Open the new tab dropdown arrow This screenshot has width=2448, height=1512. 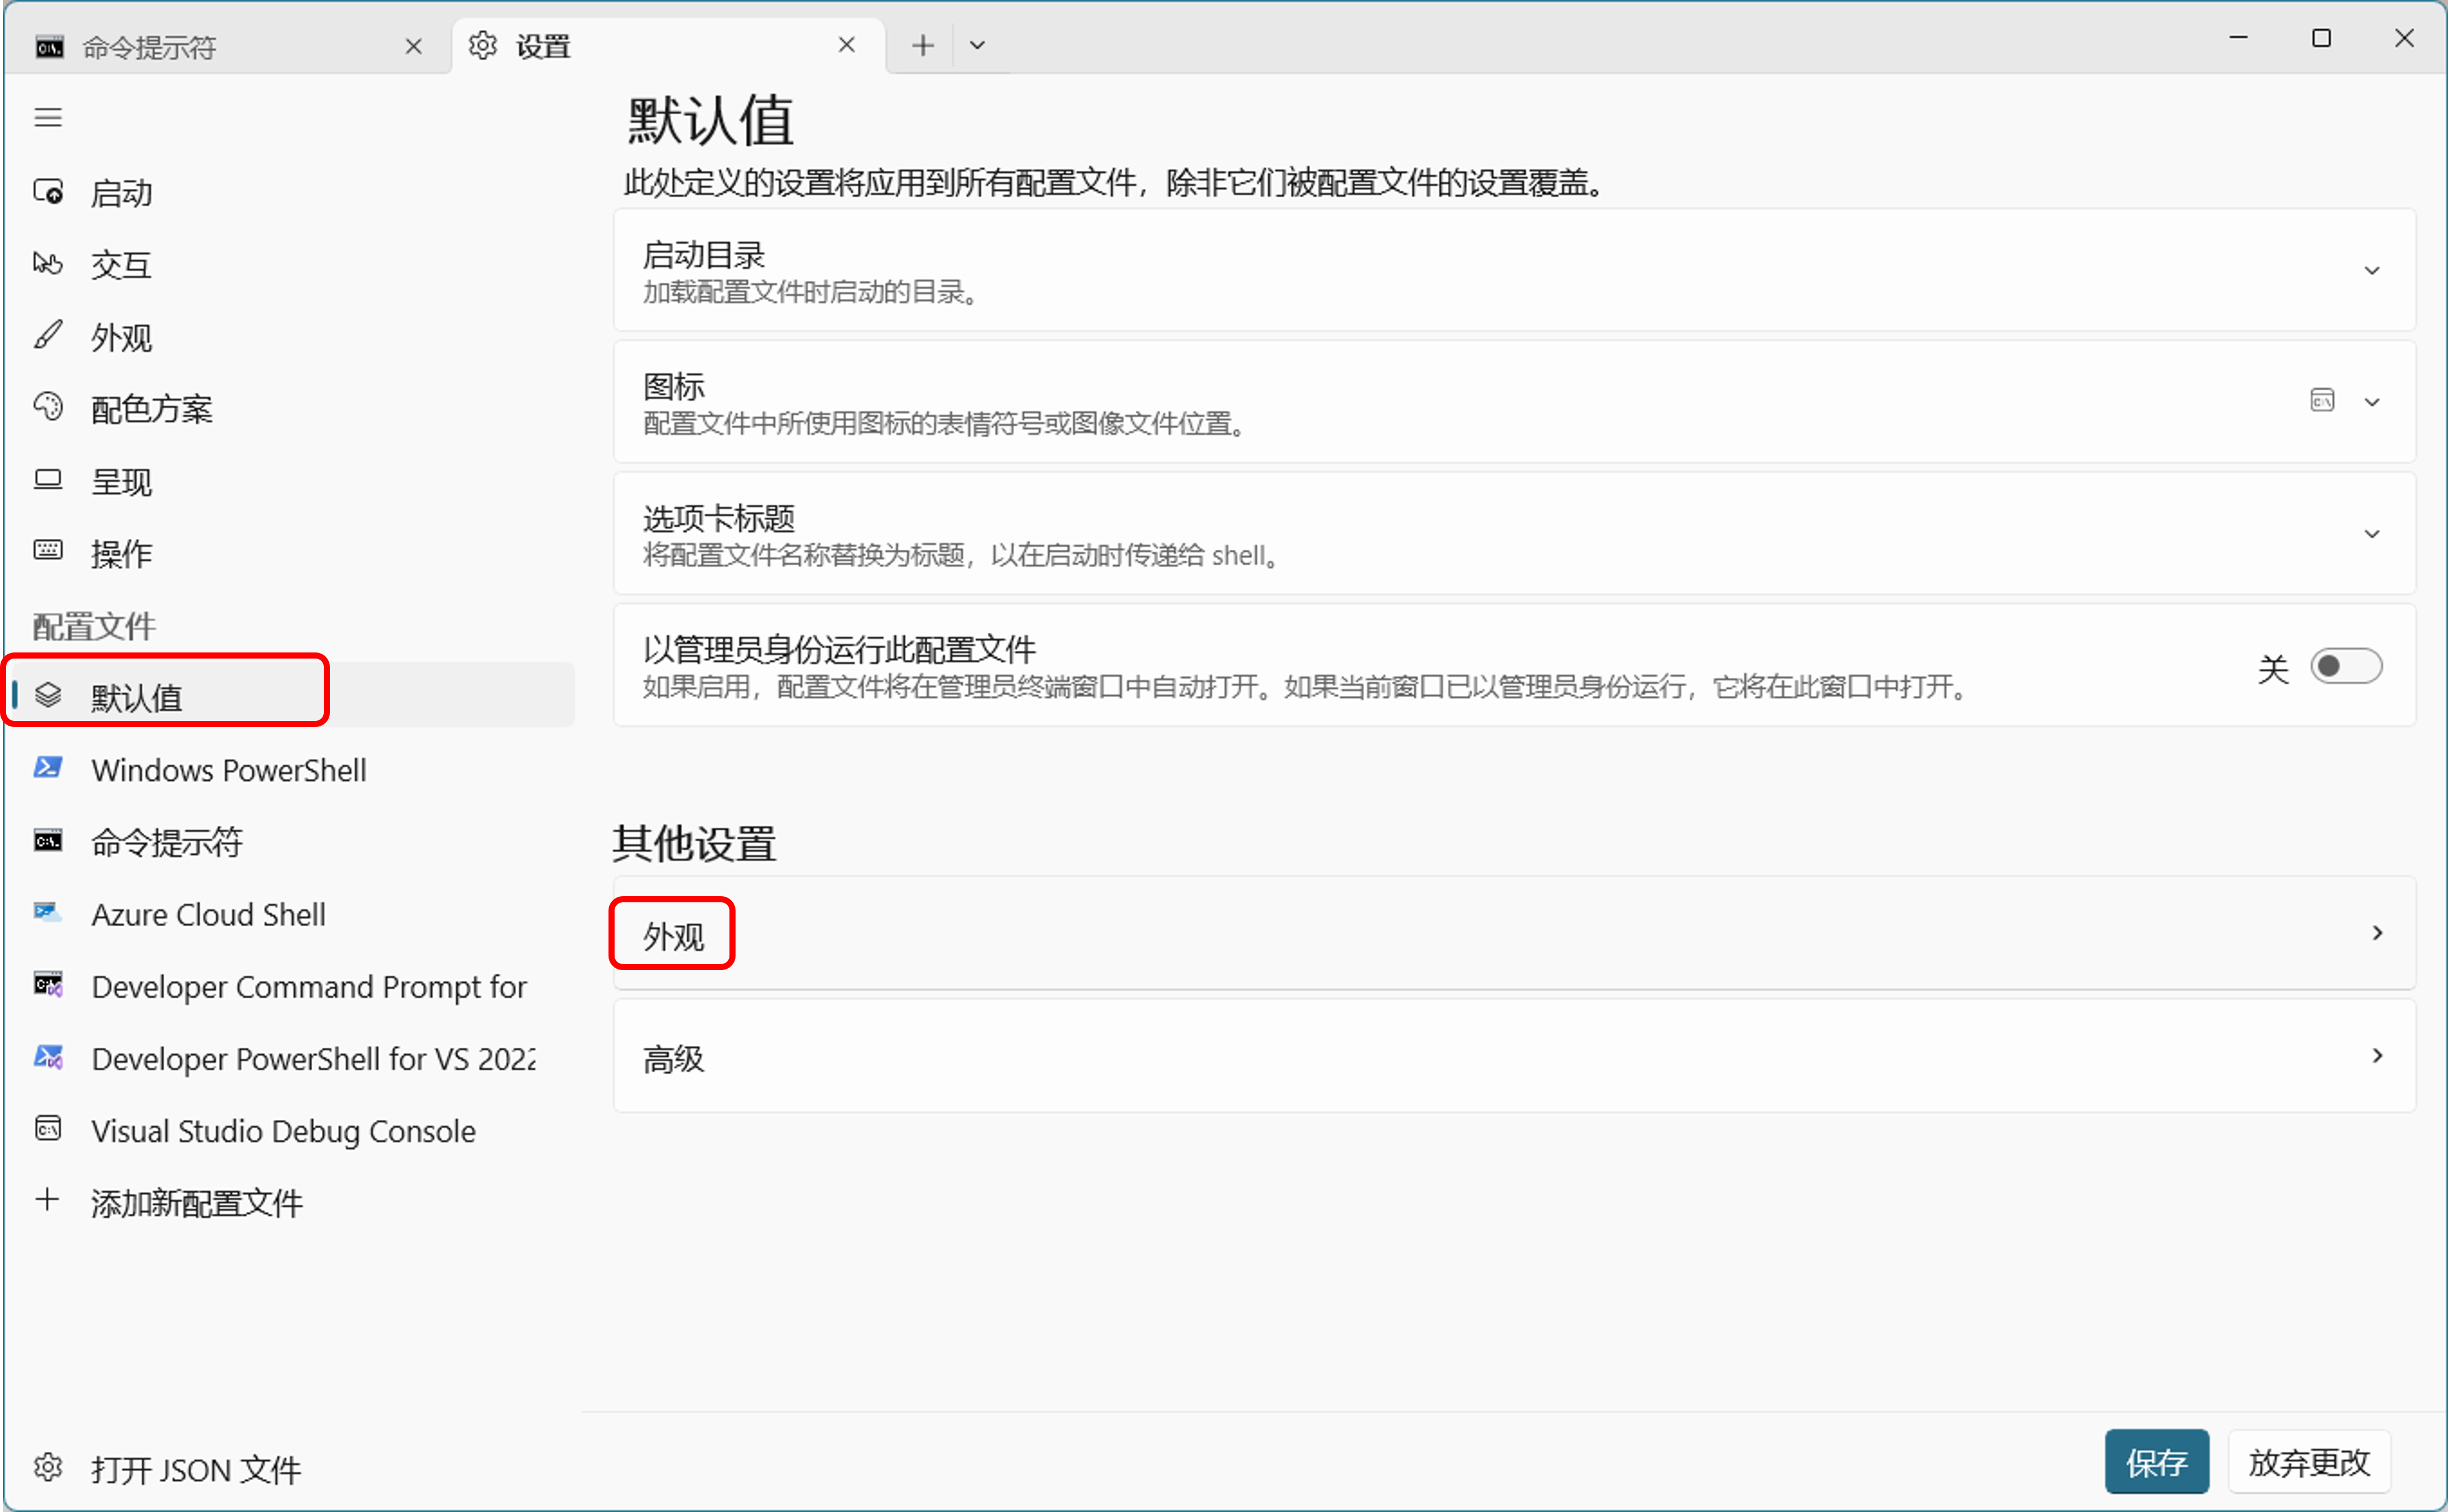coord(977,45)
